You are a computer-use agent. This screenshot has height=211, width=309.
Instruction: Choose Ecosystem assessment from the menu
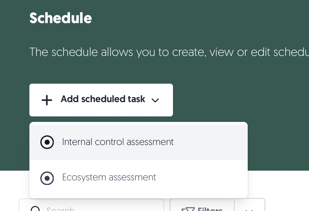[x=139, y=178]
